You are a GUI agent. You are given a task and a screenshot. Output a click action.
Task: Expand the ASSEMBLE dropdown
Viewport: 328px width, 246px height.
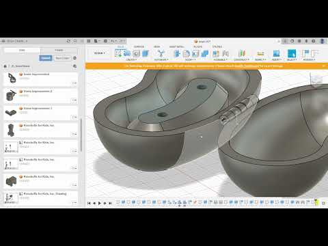pyautogui.click(x=220, y=59)
